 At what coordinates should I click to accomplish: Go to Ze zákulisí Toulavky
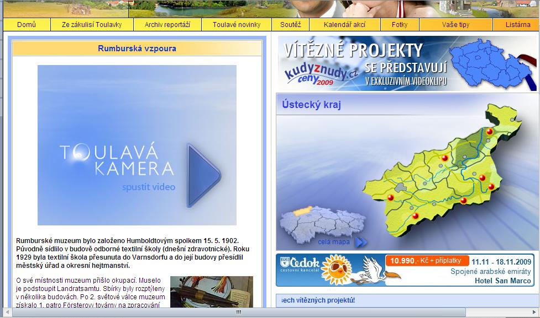[x=92, y=25]
